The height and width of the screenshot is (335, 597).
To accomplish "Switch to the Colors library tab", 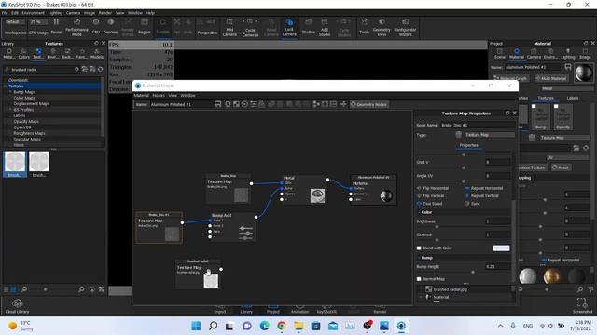I will click(23, 54).
